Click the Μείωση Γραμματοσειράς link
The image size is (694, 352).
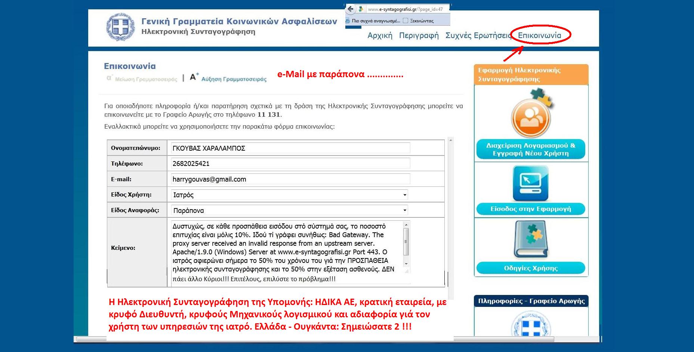pos(146,79)
